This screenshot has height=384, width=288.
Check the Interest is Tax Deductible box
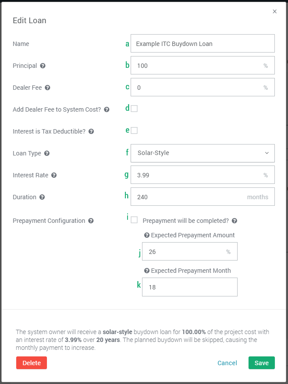(134, 130)
